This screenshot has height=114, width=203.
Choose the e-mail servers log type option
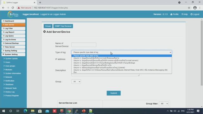pyautogui.click(x=121, y=60)
